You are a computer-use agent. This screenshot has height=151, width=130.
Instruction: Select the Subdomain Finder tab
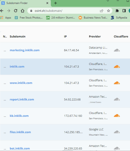click(x=25, y=3)
